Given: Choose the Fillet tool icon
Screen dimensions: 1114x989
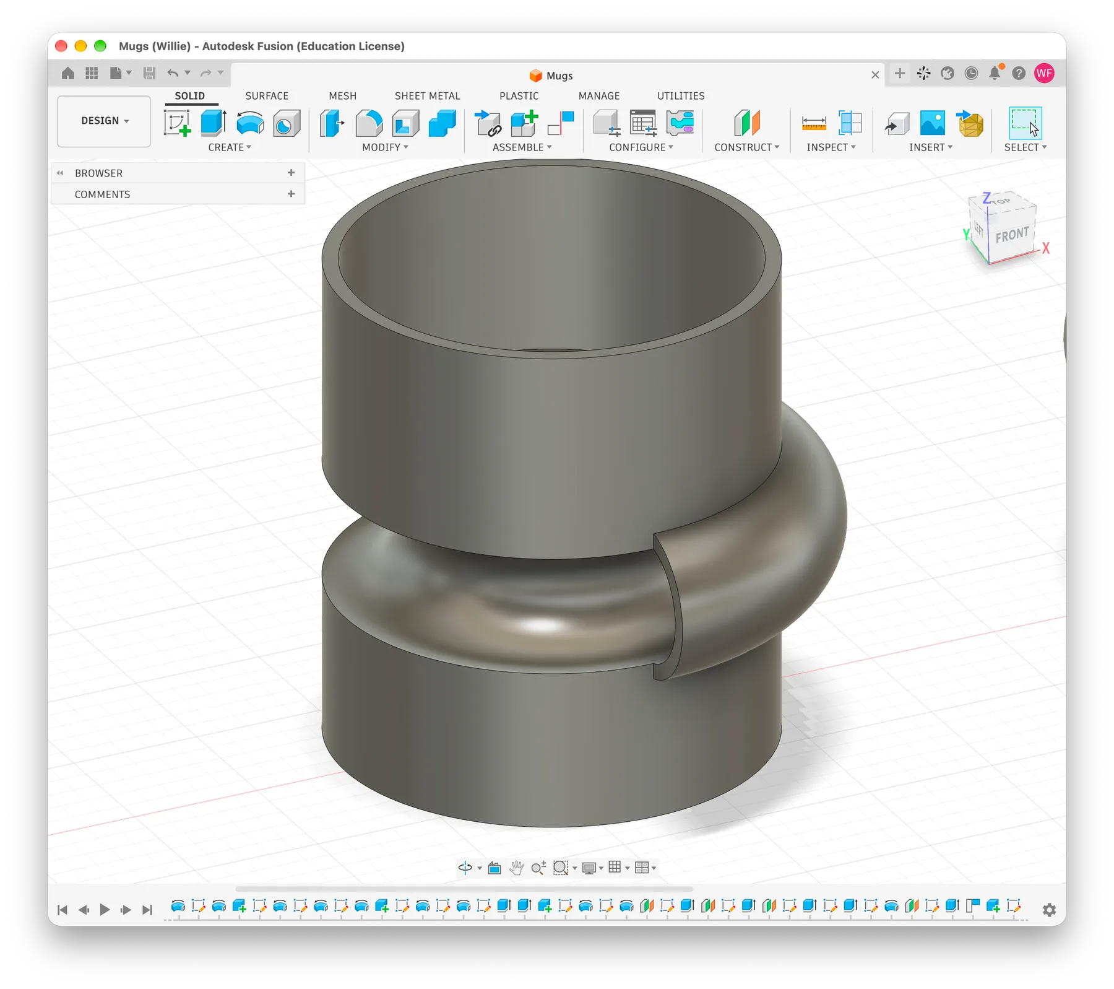Looking at the screenshot, I should coord(369,123).
